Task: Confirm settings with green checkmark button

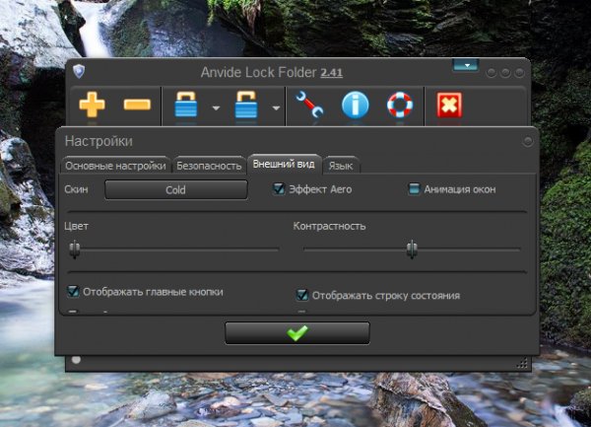Action: point(297,333)
